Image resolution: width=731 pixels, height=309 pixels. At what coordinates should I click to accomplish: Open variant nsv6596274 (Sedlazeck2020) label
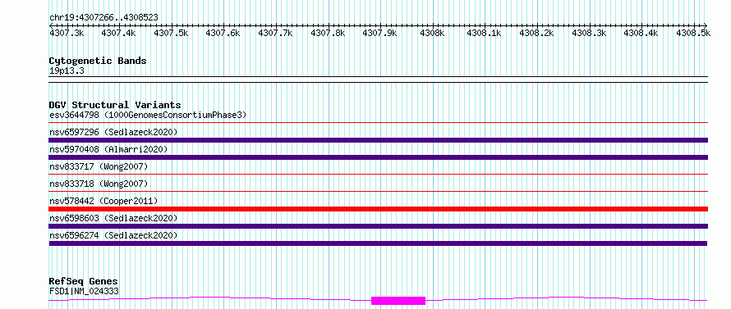(x=113, y=235)
